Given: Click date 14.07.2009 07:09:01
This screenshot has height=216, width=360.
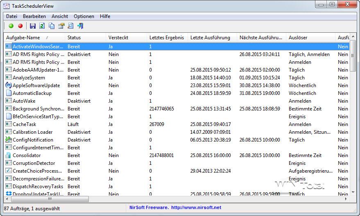Looking at the screenshot, I should (211, 132).
